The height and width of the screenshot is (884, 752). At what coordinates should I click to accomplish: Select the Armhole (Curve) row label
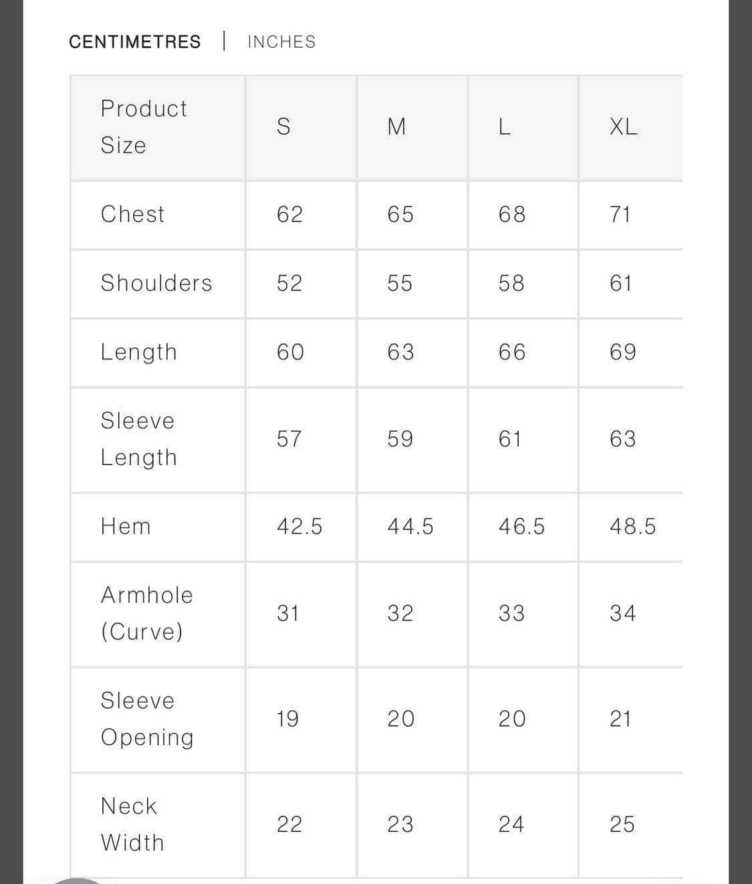[x=146, y=613]
